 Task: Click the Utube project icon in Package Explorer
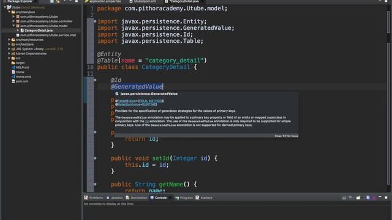9,7
